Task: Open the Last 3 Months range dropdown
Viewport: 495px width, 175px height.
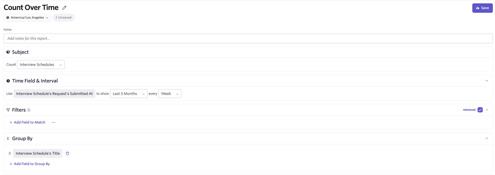Action: (x=129, y=94)
